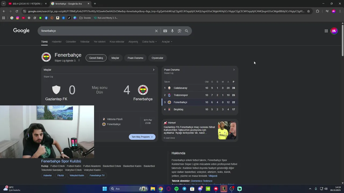Select the Fikstür chip
This screenshot has width=344, height=193.
(x=61, y=176)
